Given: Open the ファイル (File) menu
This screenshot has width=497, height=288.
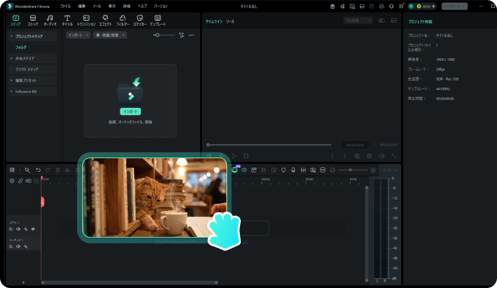Looking at the screenshot, I should click(65, 6).
